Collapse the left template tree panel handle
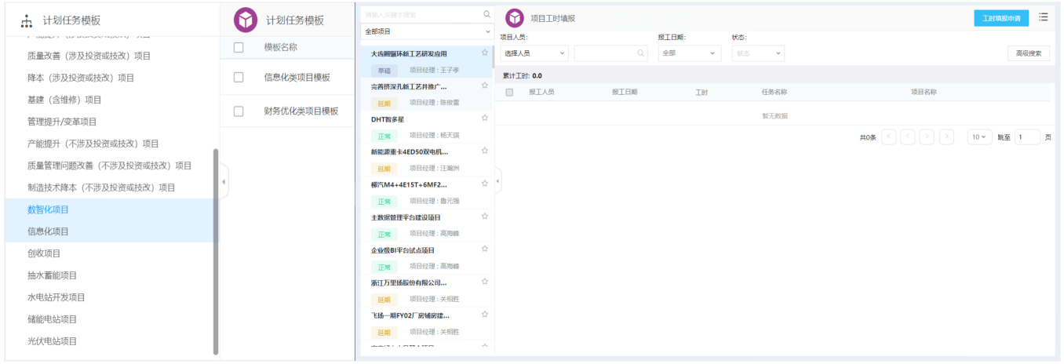Image resolution: width=1064 pixels, height=364 pixels. [224, 182]
